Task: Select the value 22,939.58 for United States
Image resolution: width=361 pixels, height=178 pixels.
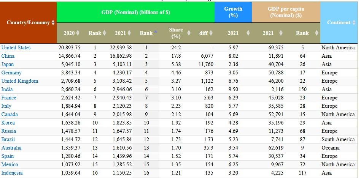Action: pos(121,47)
